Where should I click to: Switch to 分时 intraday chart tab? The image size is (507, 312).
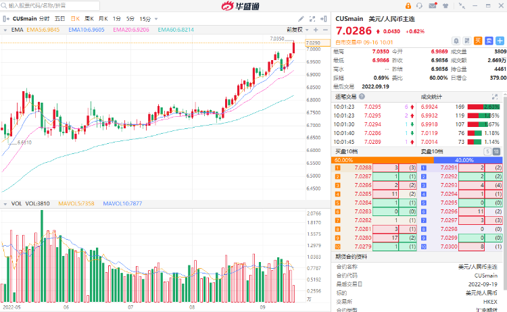point(45,19)
